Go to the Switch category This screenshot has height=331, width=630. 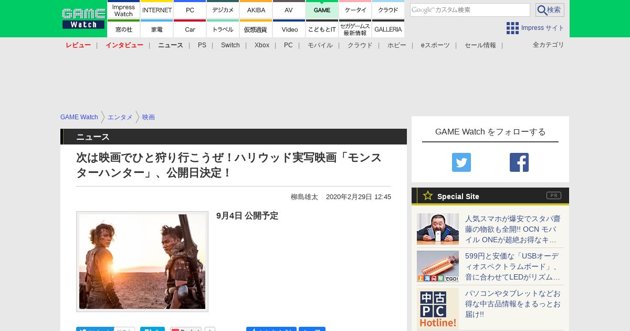point(230,45)
